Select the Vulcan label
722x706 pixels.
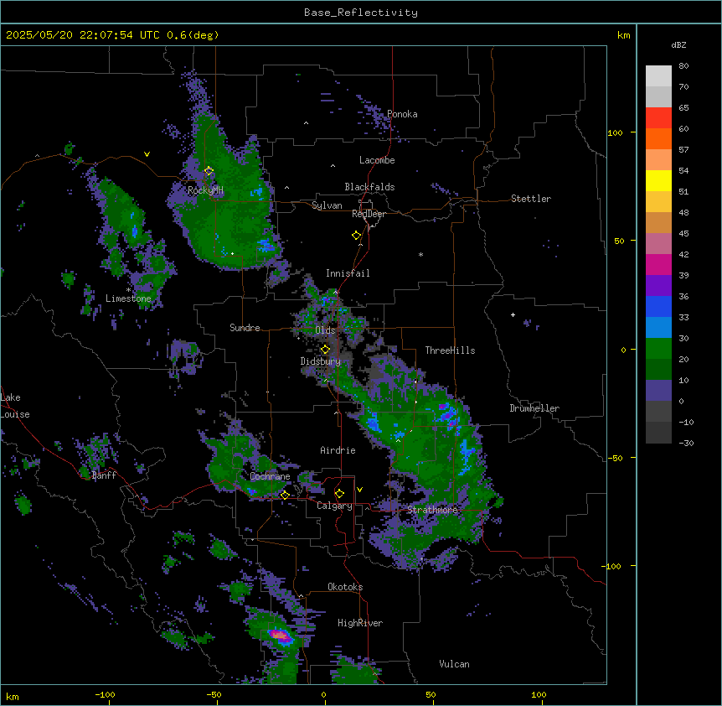point(454,664)
